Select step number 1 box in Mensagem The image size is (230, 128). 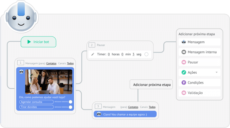tap(21, 63)
